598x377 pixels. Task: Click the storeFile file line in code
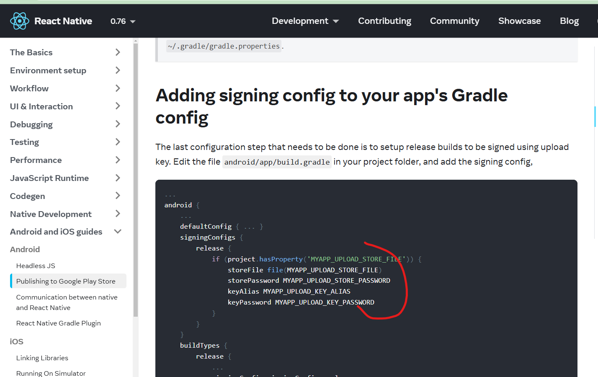click(305, 270)
